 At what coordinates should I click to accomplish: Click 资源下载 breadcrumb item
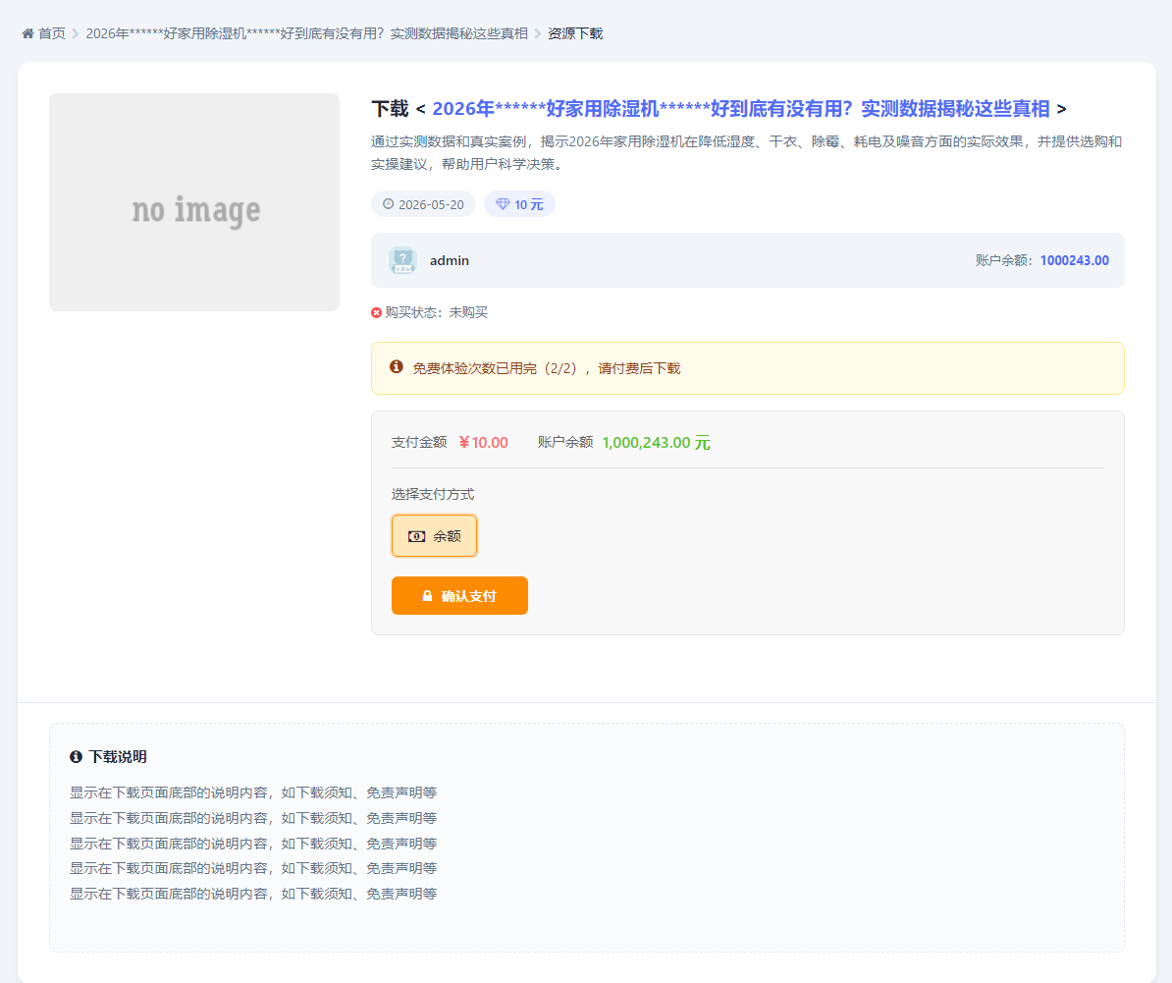click(x=575, y=33)
